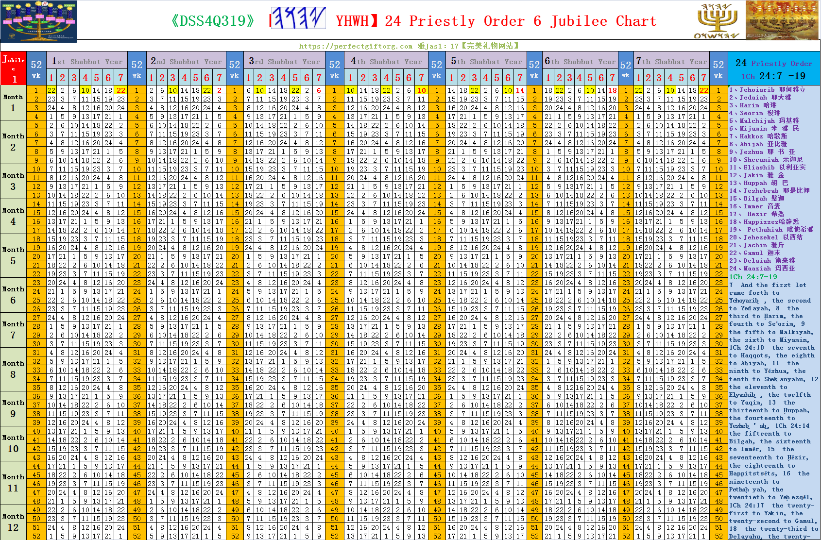Screen dimensions: 821x540
Task: Select the Month 1 row label
Action: (x=13, y=102)
